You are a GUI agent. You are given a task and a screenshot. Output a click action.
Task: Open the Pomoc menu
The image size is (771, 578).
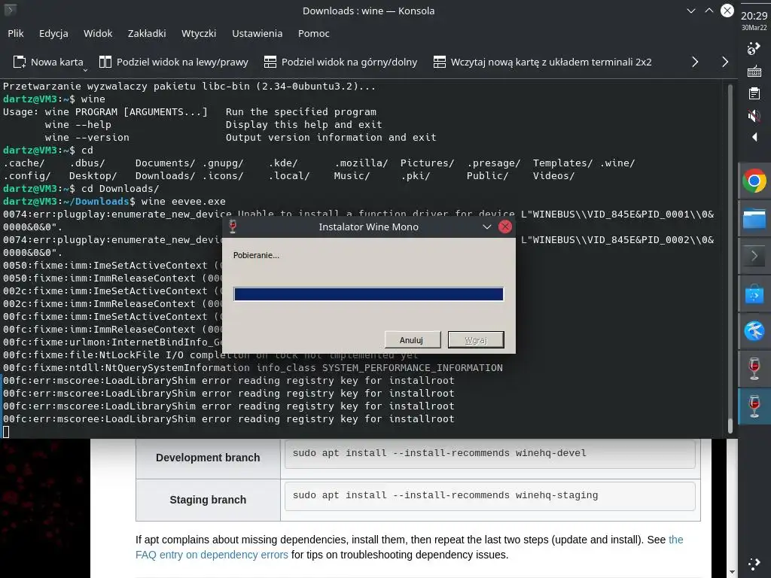click(x=314, y=33)
